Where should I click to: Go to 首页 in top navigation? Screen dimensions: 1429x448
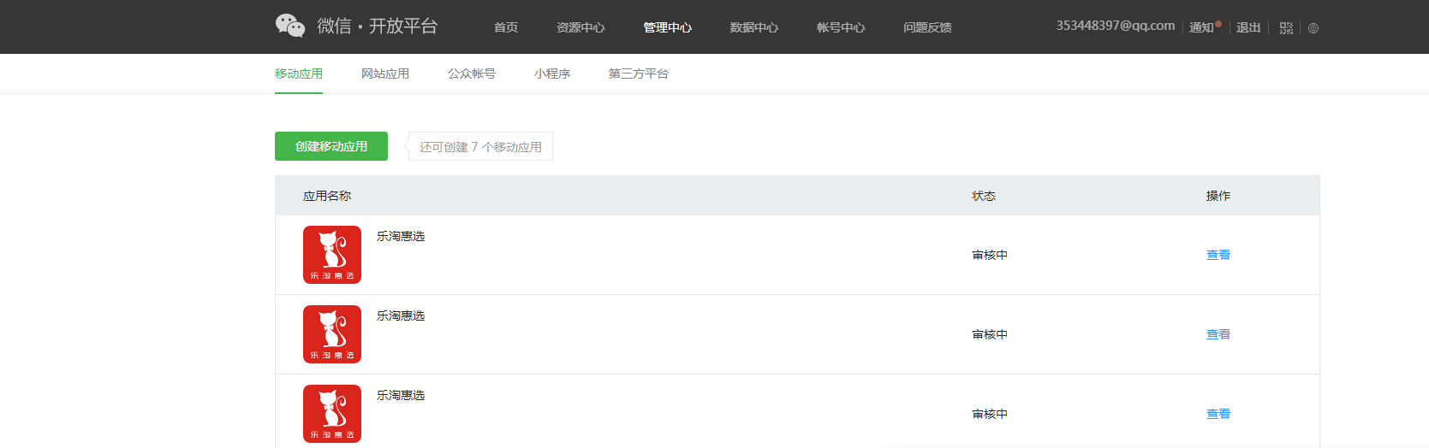click(x=506, y=27)
